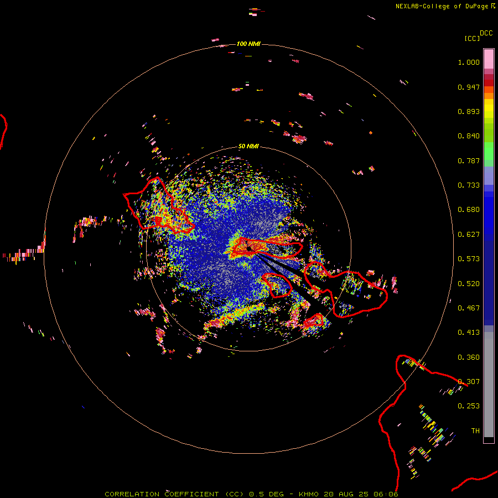498x498 pixels.
Task: Click the 0.947 value on the color scale
Action: point(469,87)
